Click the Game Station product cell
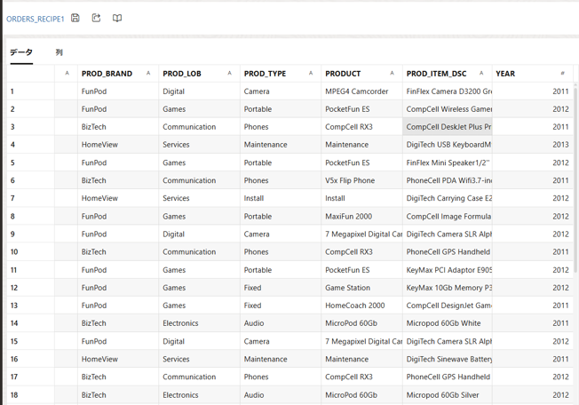Screen dimensions: 579x405 point(362,287)
